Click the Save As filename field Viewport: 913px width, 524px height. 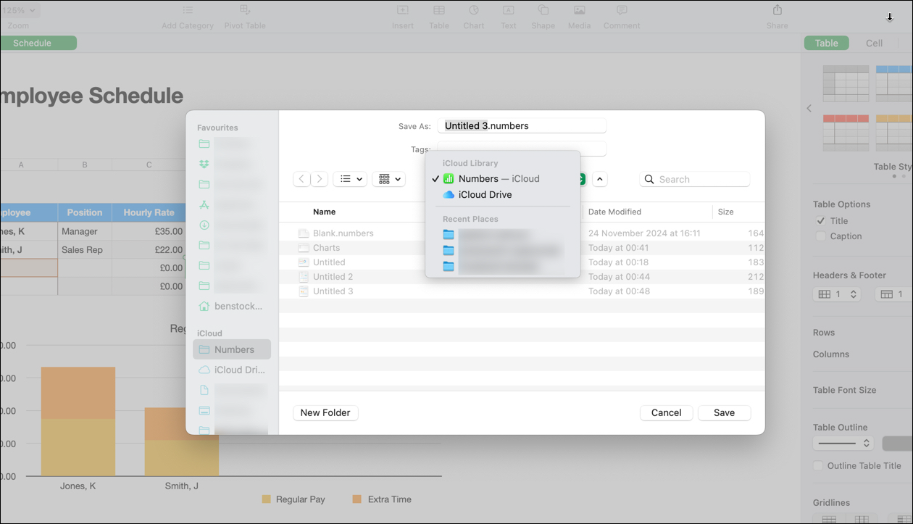coord(521,125)
